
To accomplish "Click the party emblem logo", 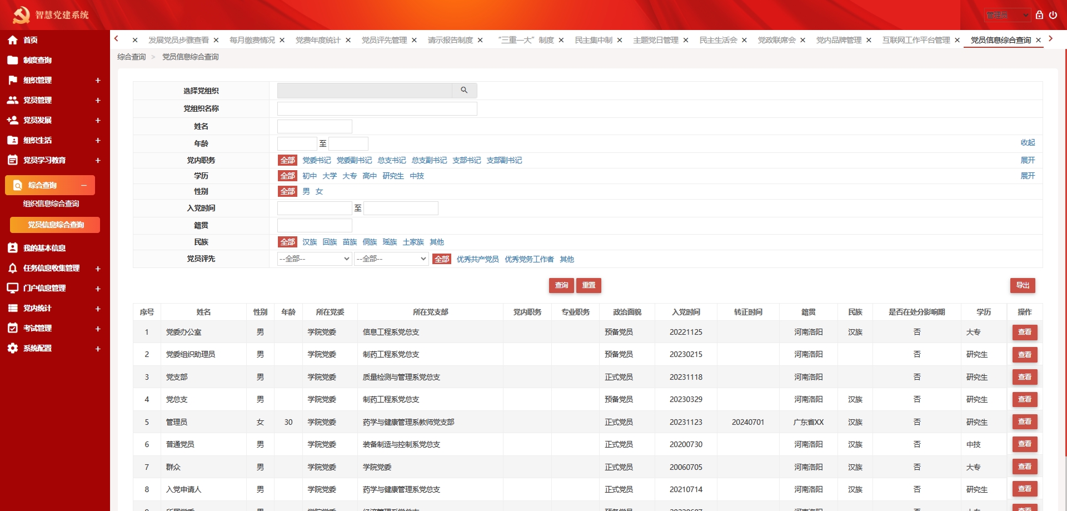I will click(x=21, y=15).
